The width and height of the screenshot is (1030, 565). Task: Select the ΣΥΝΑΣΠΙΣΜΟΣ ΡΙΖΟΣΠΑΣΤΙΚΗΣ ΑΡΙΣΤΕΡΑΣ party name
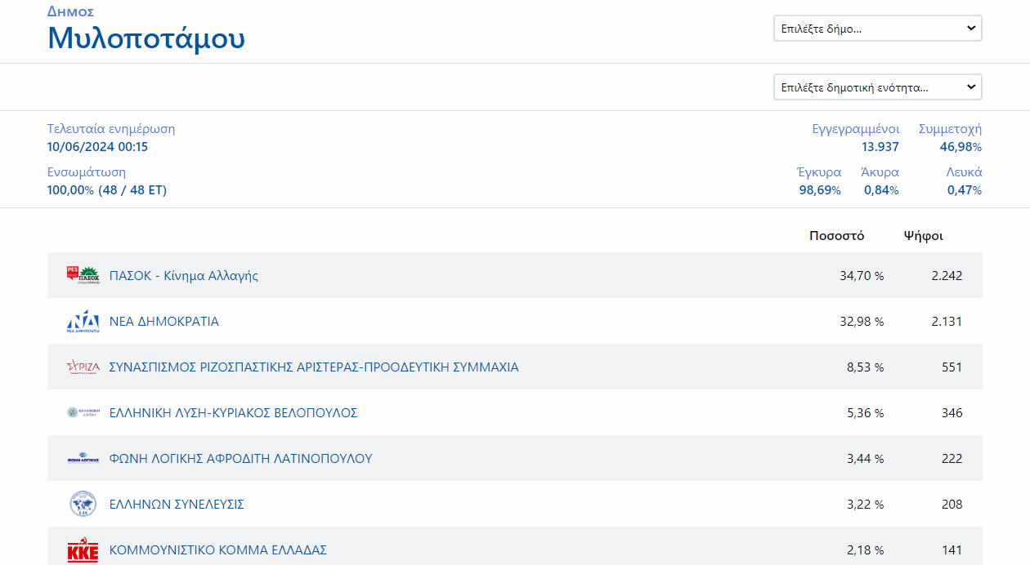(x=314, y=367)
